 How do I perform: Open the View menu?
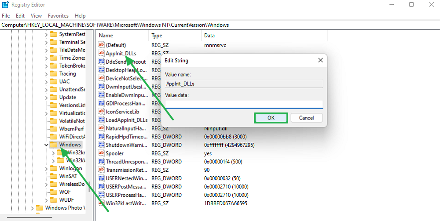(36, 16)
